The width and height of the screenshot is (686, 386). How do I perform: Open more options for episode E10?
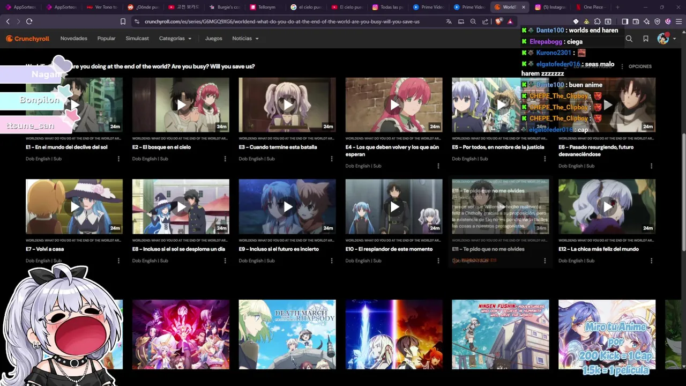(438, 261)
